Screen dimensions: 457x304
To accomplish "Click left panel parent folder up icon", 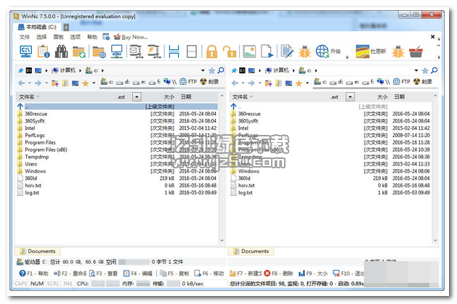I will click(x=54, y=83).
